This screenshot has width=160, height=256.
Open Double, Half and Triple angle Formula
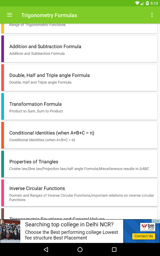[x=79, y=77]
